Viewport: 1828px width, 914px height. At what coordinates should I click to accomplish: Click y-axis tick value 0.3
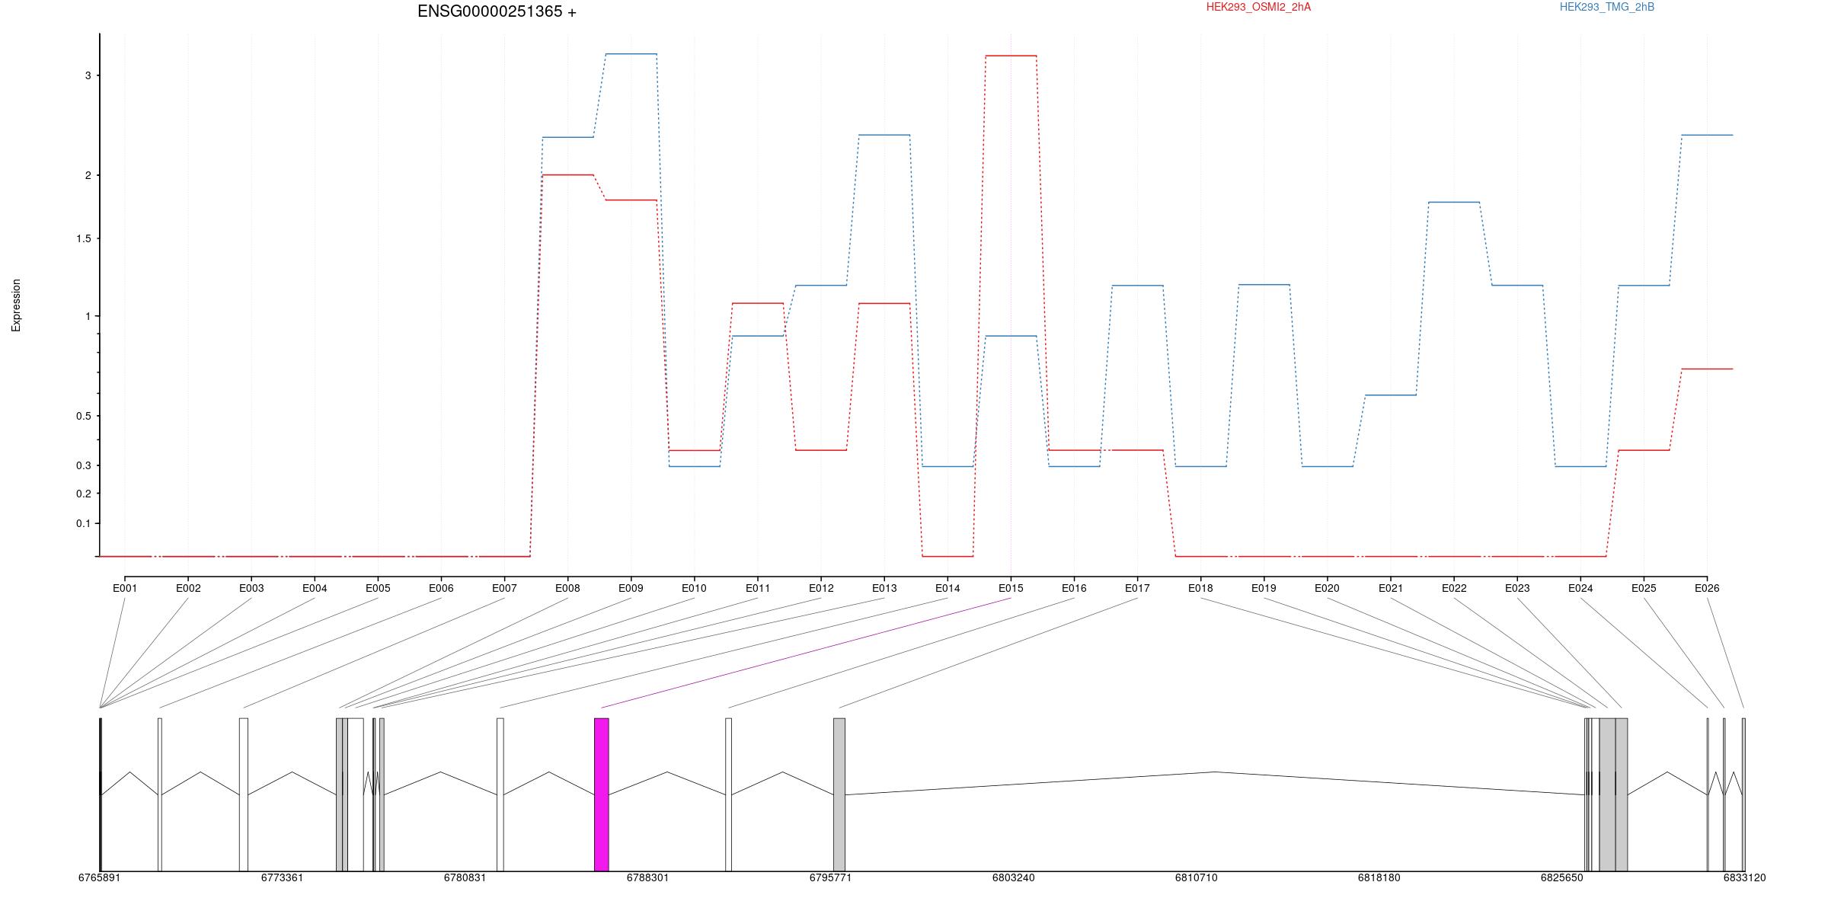[83, 465]
